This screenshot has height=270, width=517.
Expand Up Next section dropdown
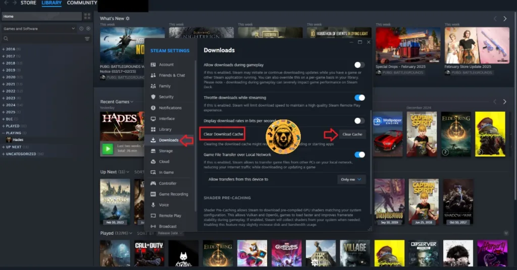(x=128, y=172)
